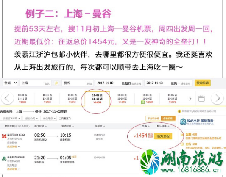This screenshot has height=177, width=226.
Task: Sort by 总耗时 total duration column
Action: click(x=100, y=126)
